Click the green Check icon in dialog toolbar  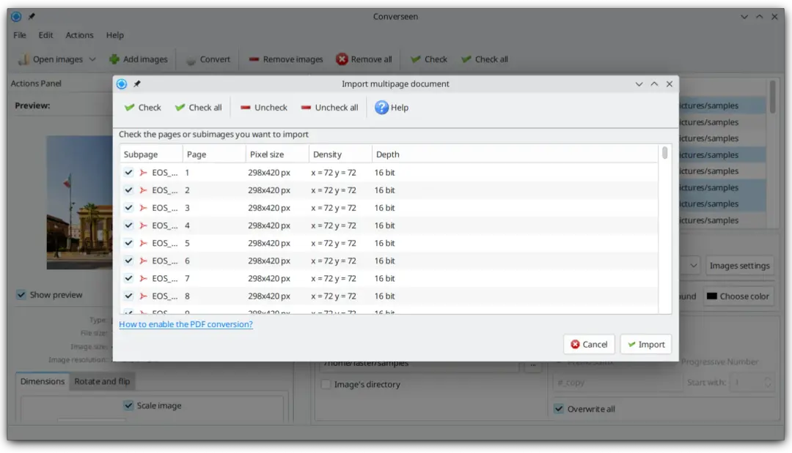click(x=130, y=108)
